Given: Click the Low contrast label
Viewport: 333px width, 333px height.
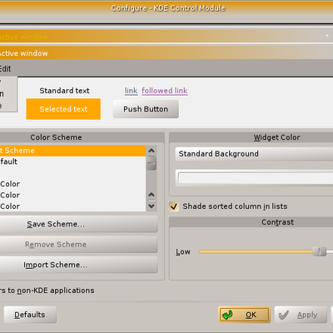Looking at the screenshot, I should point(183,251).
